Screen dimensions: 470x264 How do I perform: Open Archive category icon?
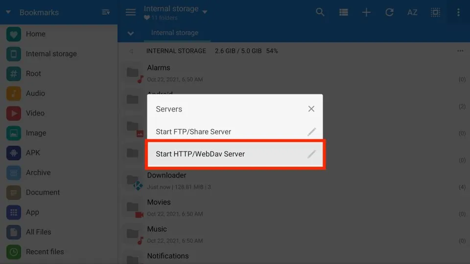pos(14,173)
